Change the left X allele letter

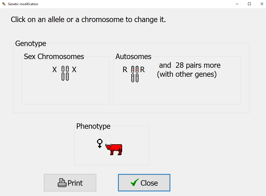pyautogui.click(x=55, y=70)
